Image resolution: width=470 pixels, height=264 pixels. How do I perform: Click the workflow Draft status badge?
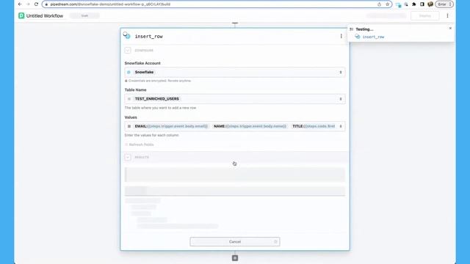pos(84,15)
